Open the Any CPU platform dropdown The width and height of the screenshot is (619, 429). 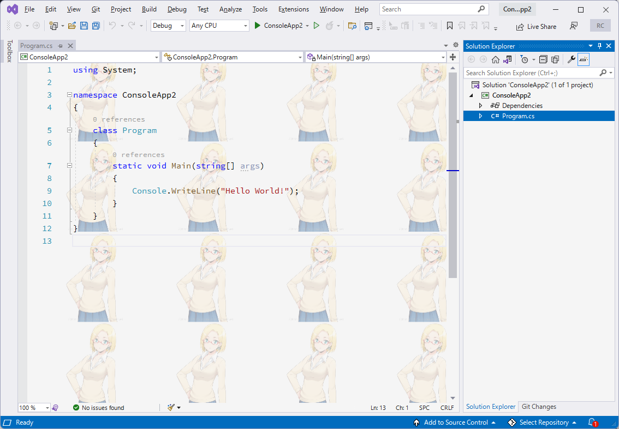pos(219,26)
